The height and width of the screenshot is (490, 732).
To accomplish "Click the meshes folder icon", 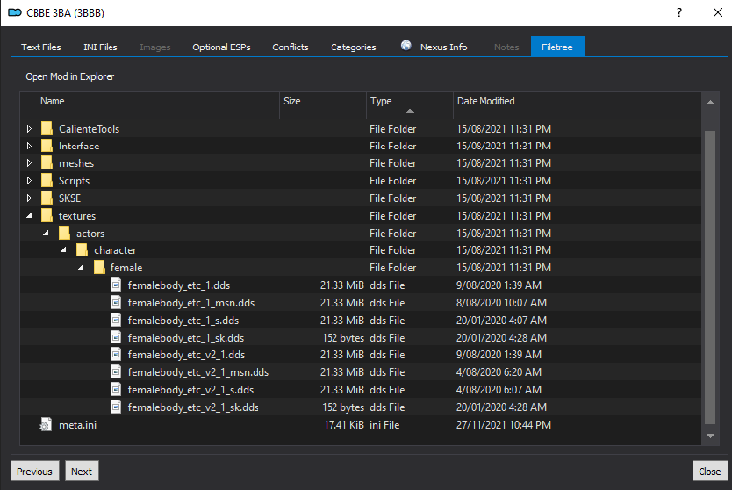I will (x=47, y=163).
